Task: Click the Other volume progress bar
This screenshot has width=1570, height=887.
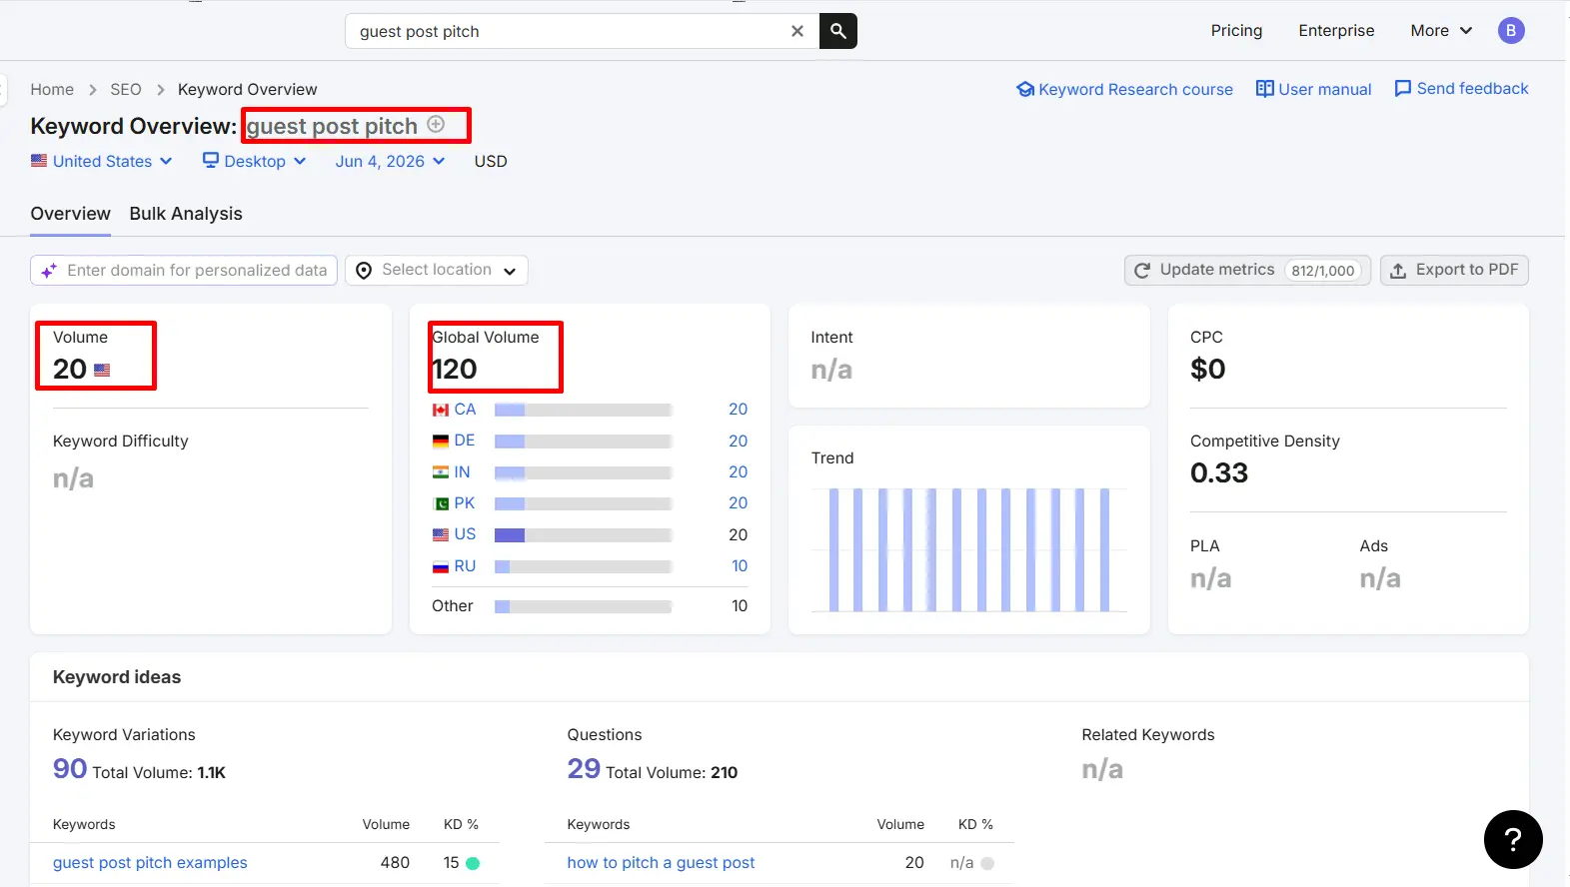Action: (x=583, y=606)
